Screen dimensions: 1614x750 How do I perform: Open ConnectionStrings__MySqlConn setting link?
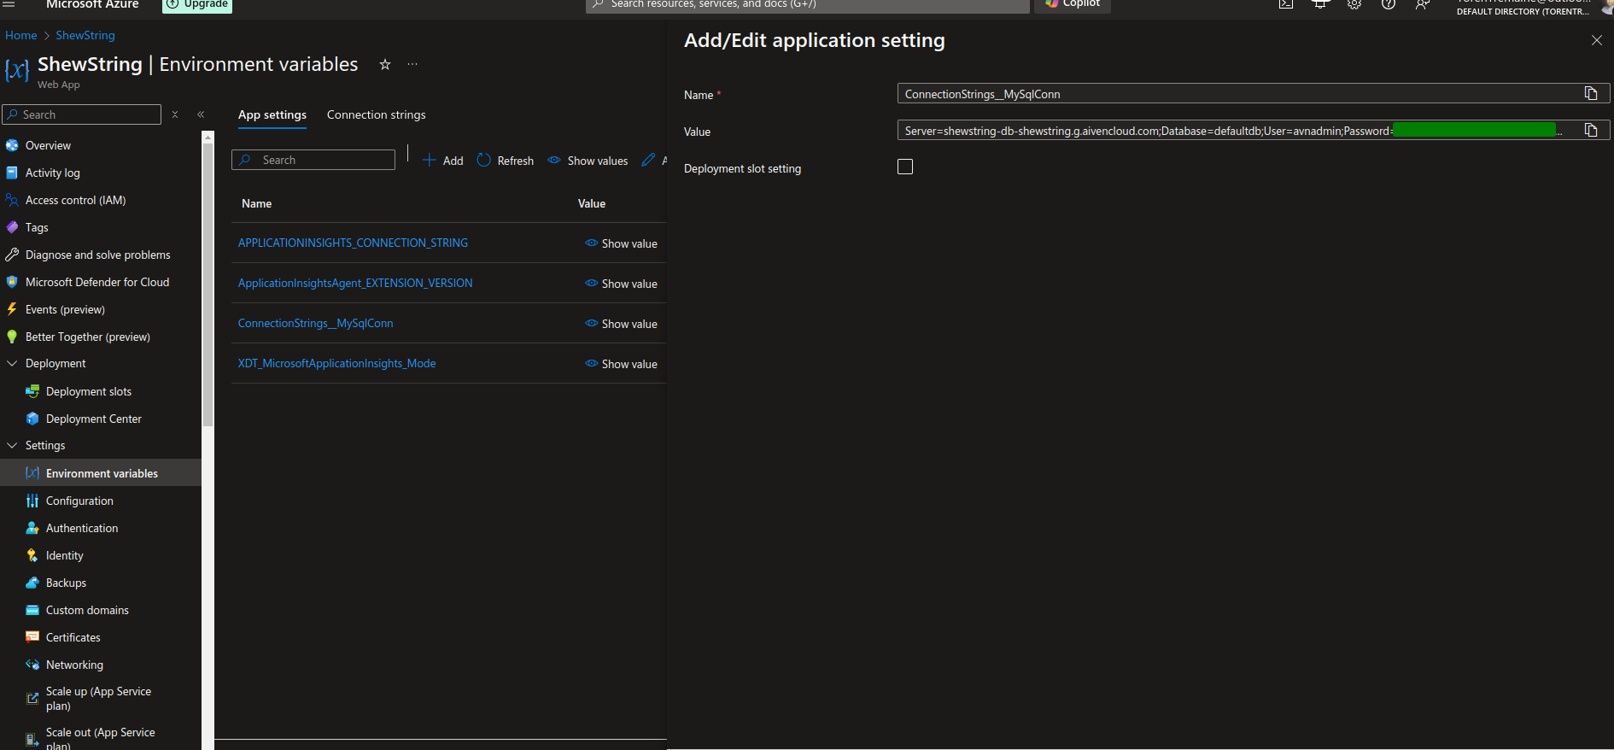click(315, 323)
